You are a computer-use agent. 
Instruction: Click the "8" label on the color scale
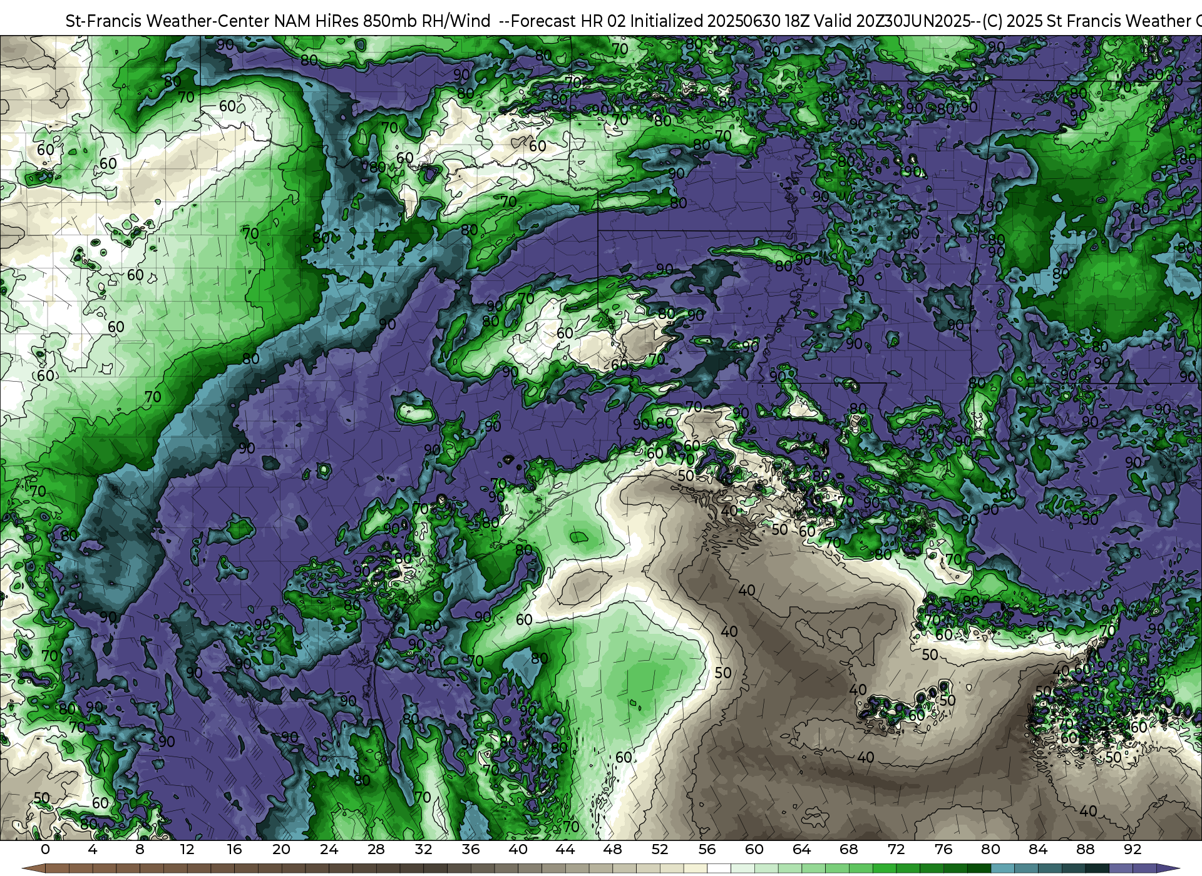coord(140,850)
